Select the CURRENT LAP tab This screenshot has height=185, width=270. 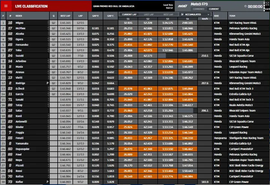pyautogui.click(x=129, y=15)
